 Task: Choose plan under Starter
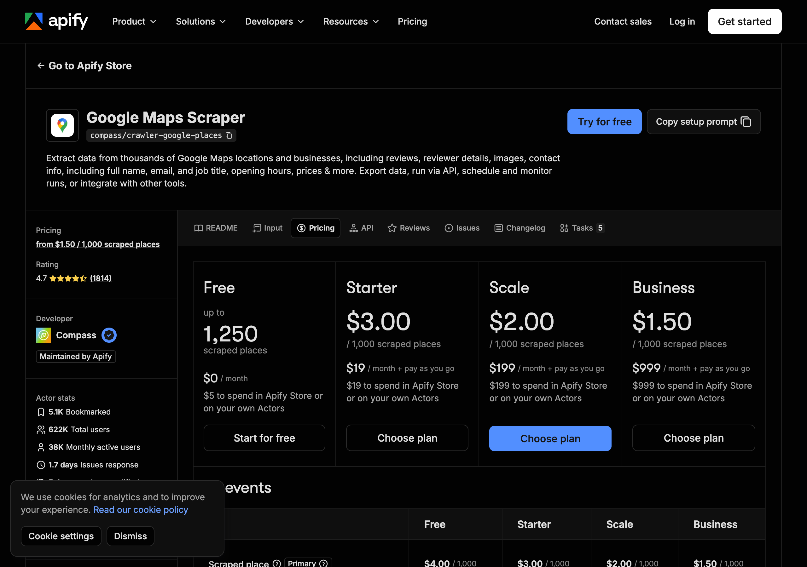coord(407,438)
